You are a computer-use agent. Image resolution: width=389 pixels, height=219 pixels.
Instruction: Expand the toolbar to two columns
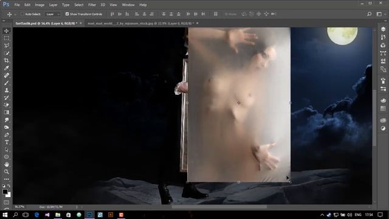[4, 21]
